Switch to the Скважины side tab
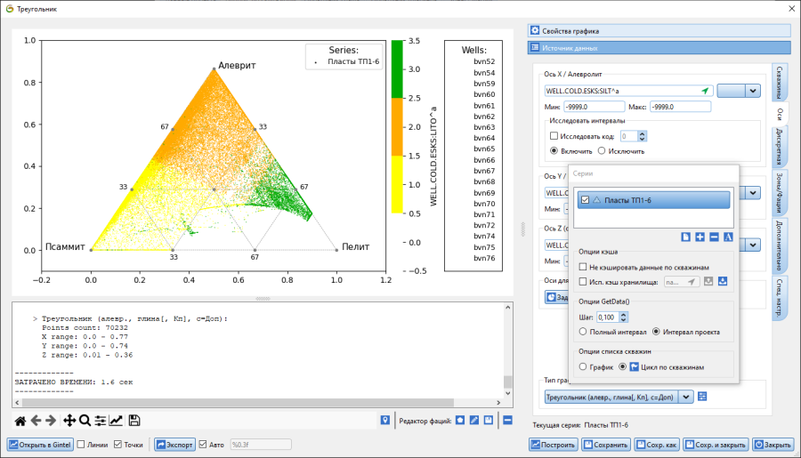Image resolution: width=801 pixels, height=458 pixels. [780, 82]
